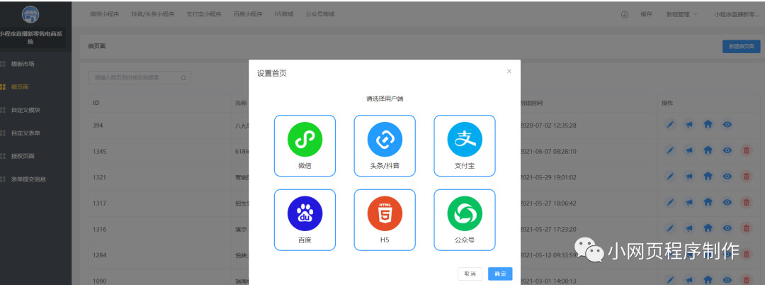Expand the 教程管理 dropdown
The height and width of the screenshot is (285, 765).
click(682, 15)
